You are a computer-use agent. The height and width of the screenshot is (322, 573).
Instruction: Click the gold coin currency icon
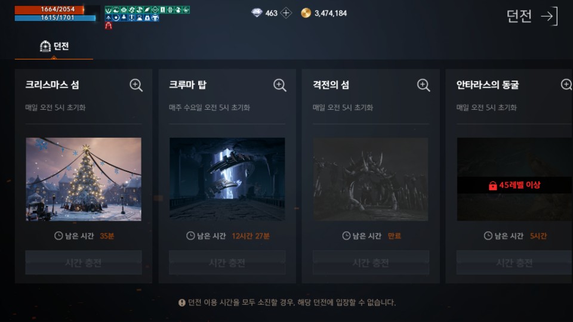[306, 13]
